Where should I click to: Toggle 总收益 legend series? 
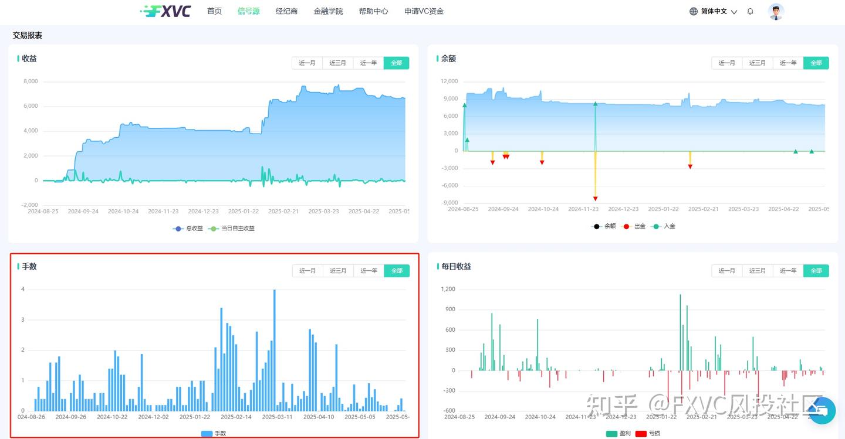188,229
